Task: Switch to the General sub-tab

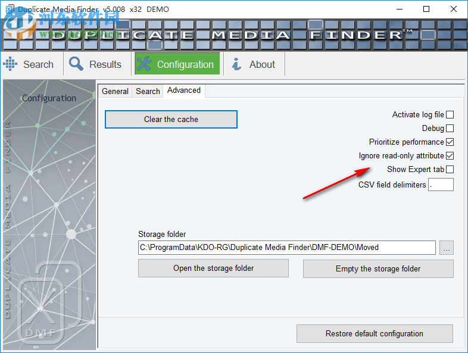Action: click(115, 91)
